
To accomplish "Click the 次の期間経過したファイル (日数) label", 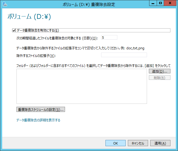I will click(57, 38).
